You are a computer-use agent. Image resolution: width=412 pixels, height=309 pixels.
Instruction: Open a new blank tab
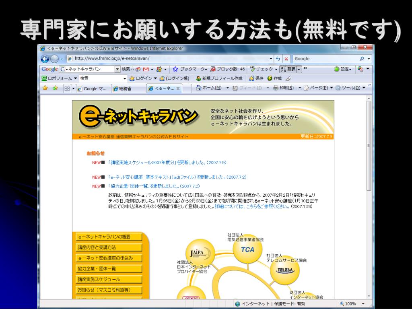[x=187, y=89]
